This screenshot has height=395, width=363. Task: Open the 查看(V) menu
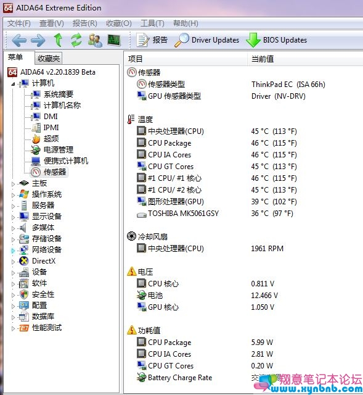(x=52, y=23)
